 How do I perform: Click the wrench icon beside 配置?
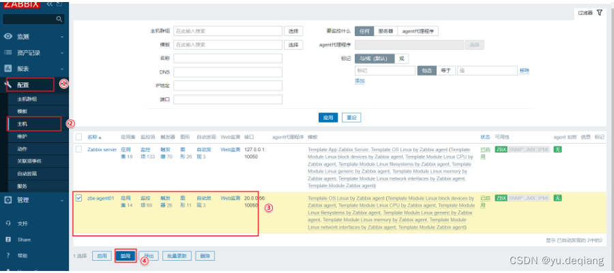8,84
